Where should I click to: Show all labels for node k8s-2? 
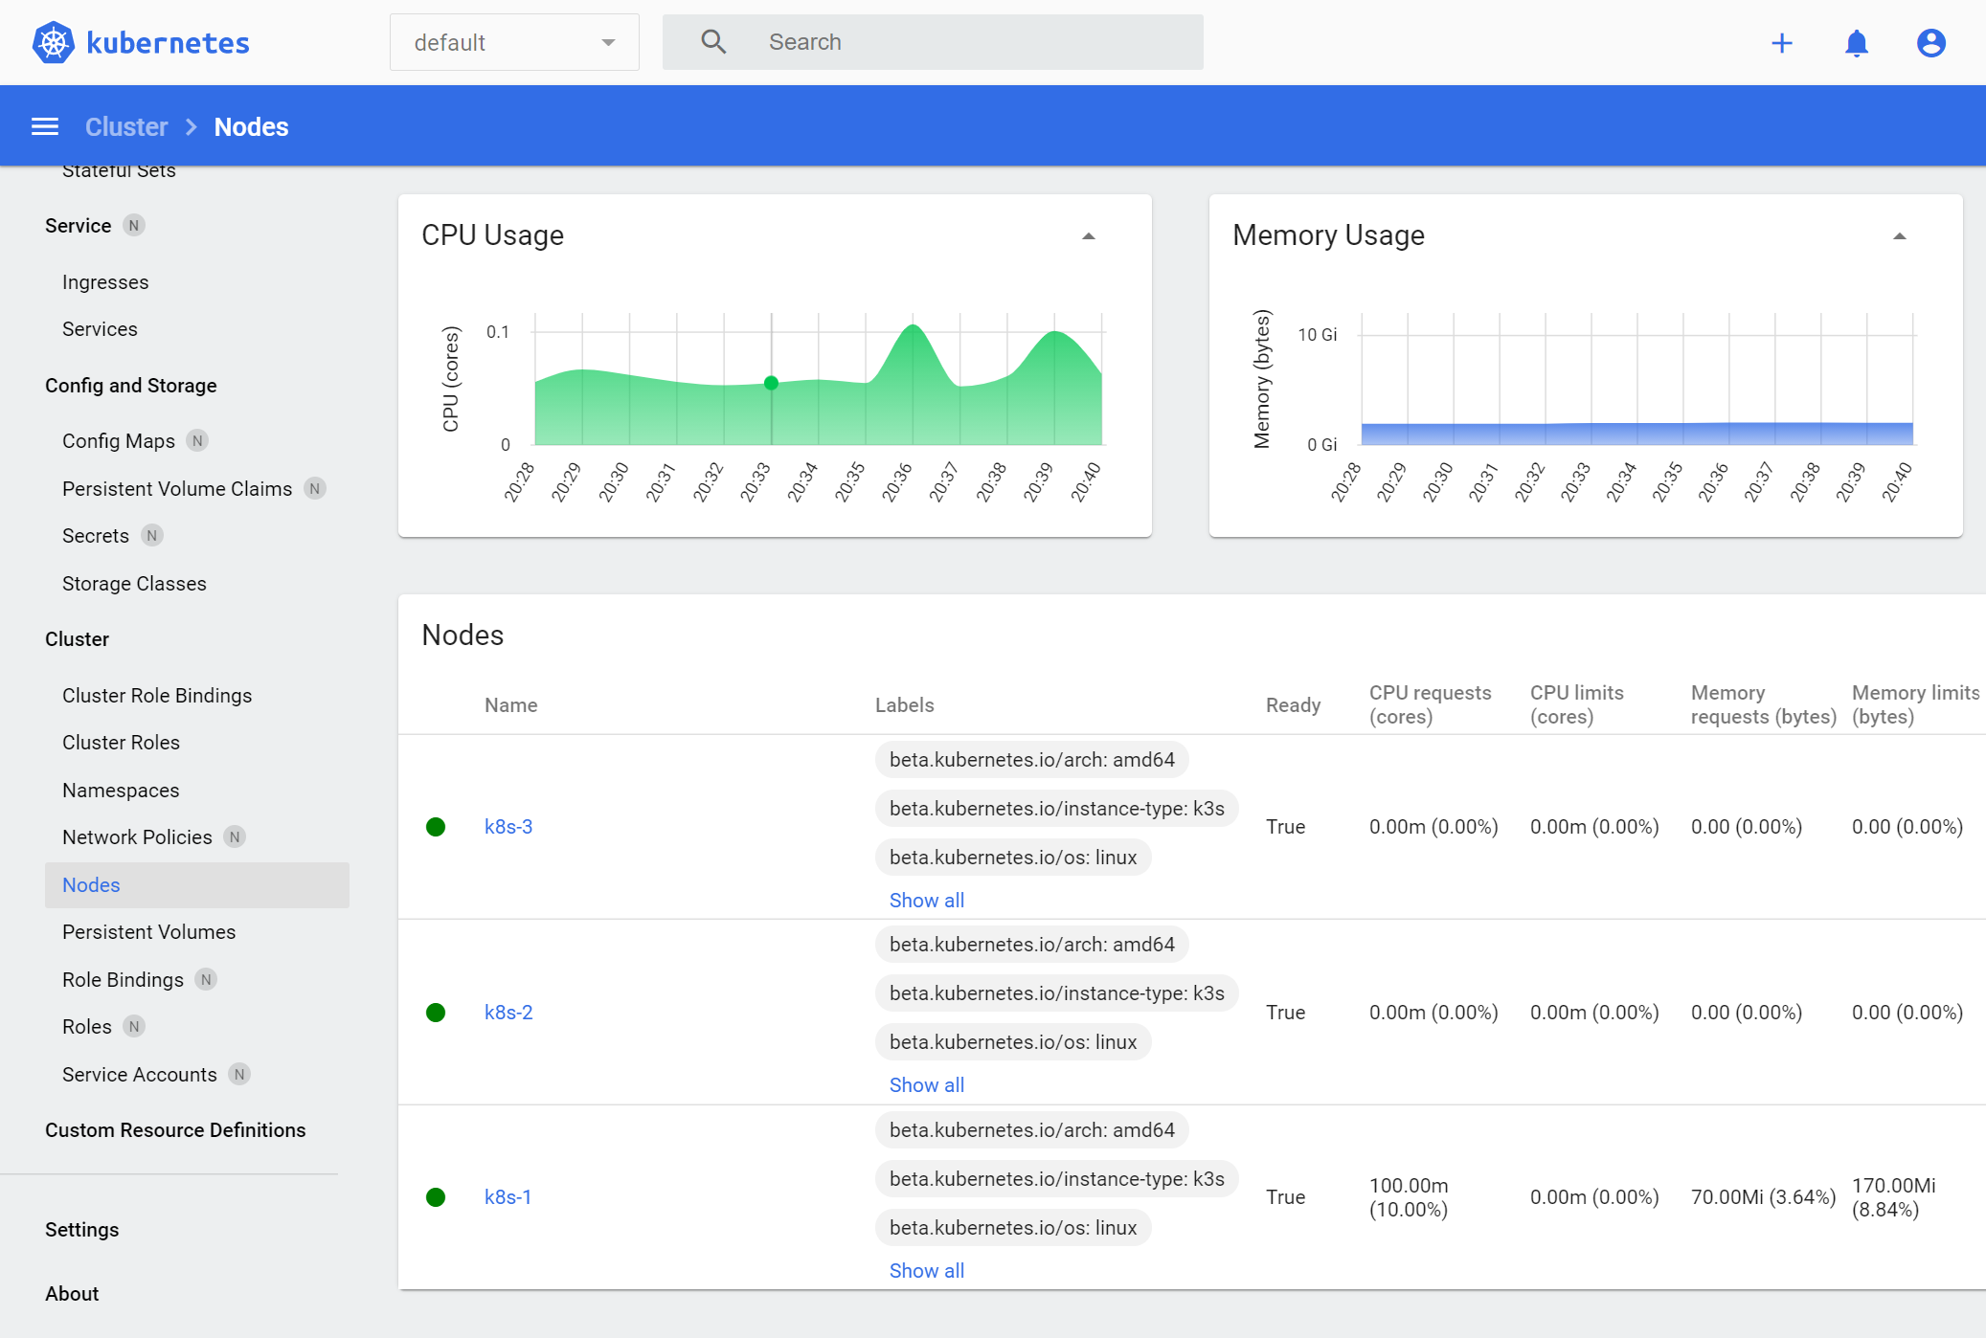925,1084
